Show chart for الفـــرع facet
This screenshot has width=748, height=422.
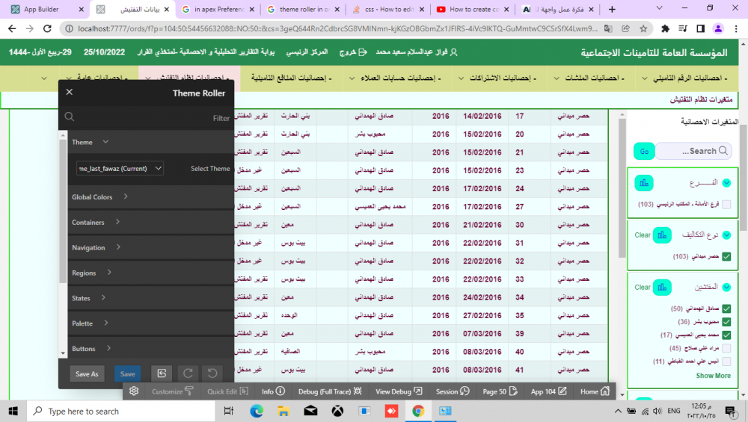644,183
